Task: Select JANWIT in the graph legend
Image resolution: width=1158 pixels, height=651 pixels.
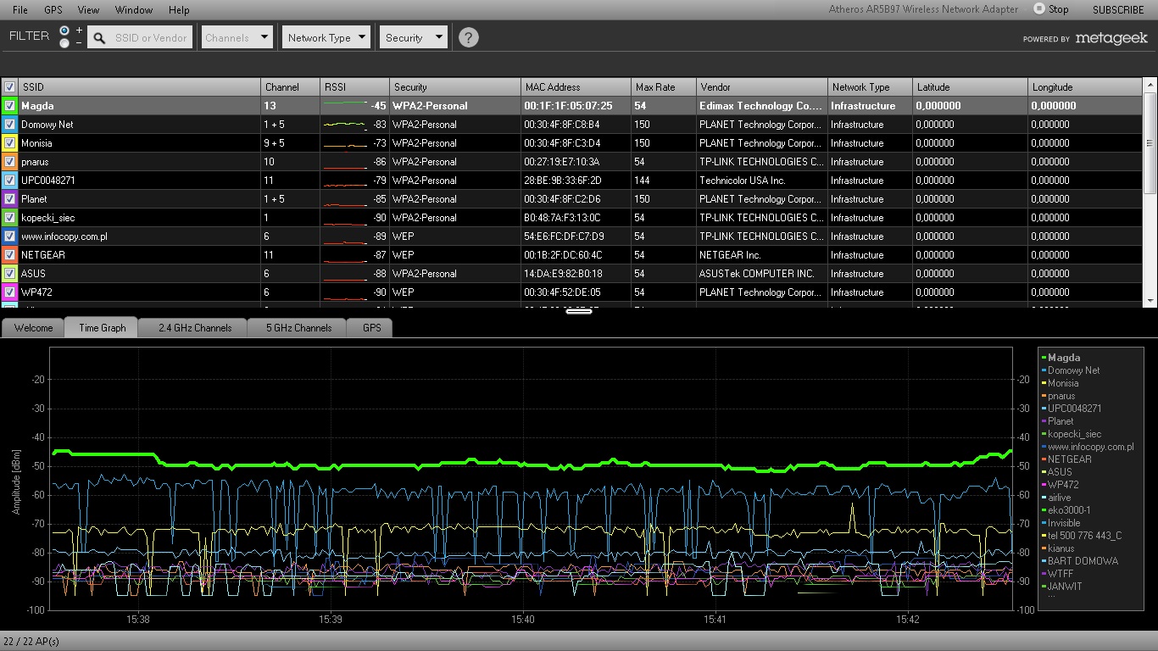Action: pos(1064,587)
